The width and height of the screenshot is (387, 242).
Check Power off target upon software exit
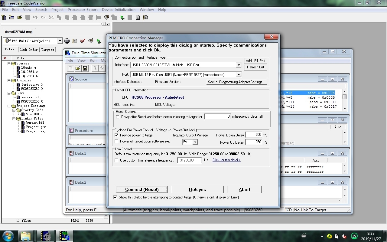116,141
